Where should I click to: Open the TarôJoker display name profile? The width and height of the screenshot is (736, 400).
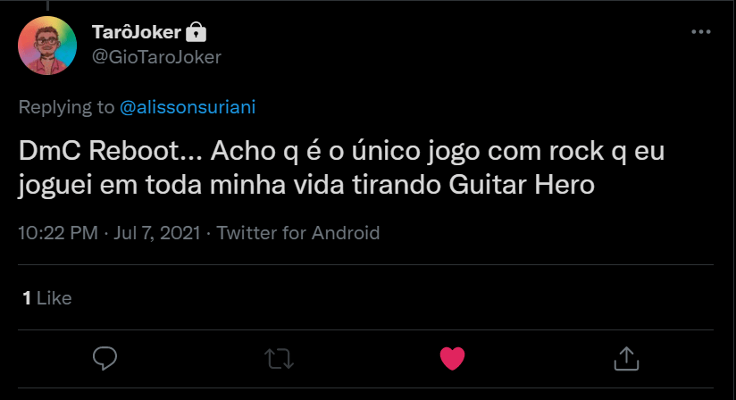(138, 33)
